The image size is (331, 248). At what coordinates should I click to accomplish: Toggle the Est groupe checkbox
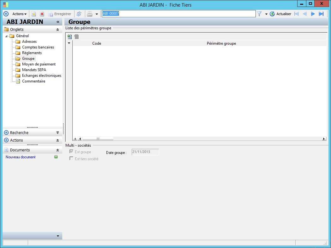(x=71, y=152)
